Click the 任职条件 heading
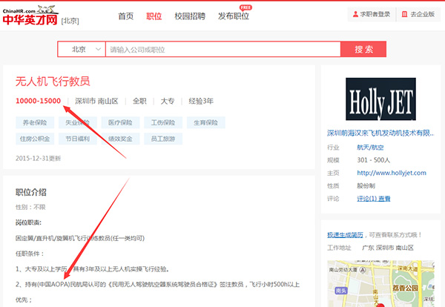This screenshot has width=445, height=307. (30, 254)
